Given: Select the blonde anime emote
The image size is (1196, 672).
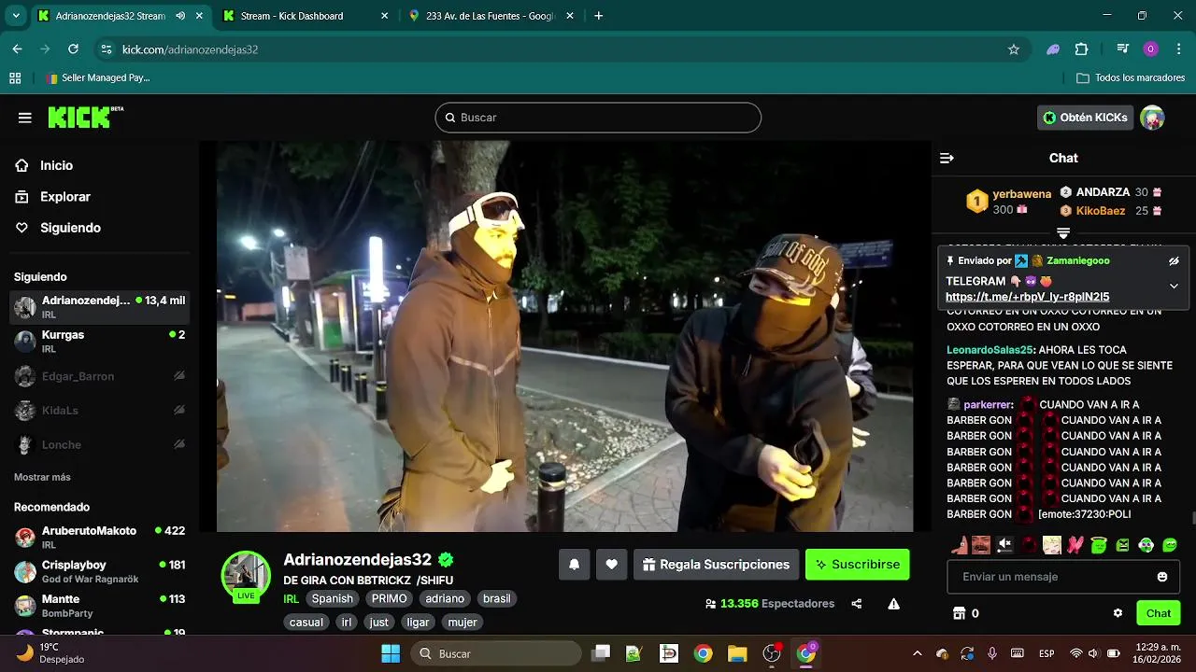Looking at the screenshot, I should click(x=1051, y=544).
